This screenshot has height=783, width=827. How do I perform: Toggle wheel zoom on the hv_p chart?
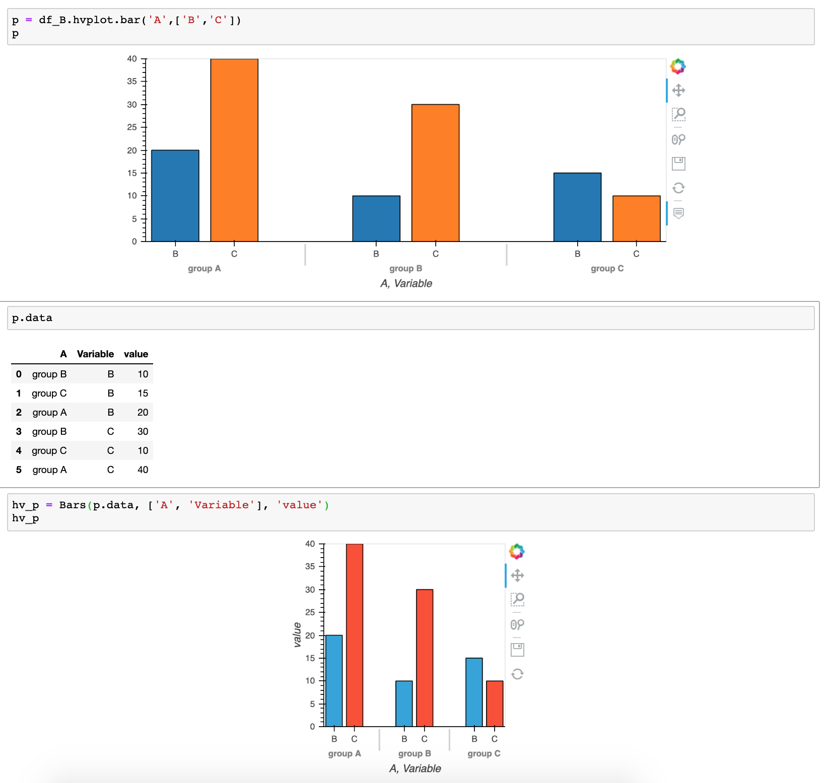point(517,624)
